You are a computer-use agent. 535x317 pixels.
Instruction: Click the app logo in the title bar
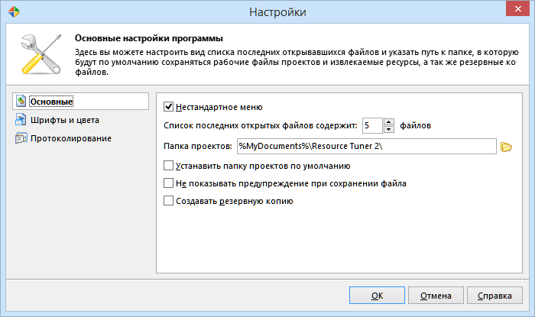pyautogui.click(x=14, y=11)
